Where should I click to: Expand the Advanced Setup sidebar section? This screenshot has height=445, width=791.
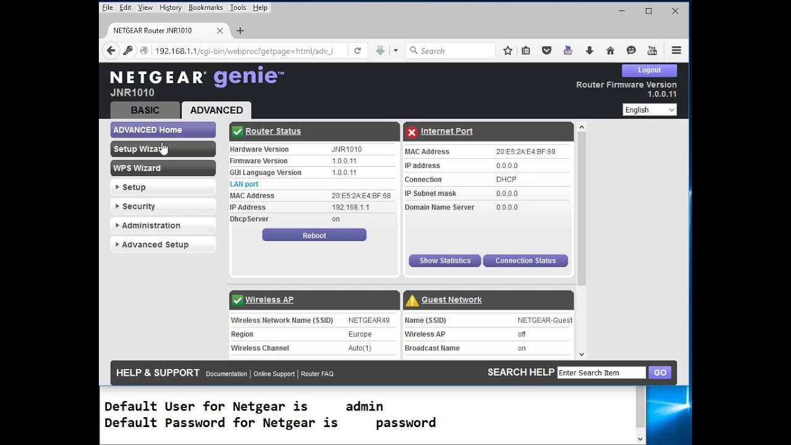[163, 245]
